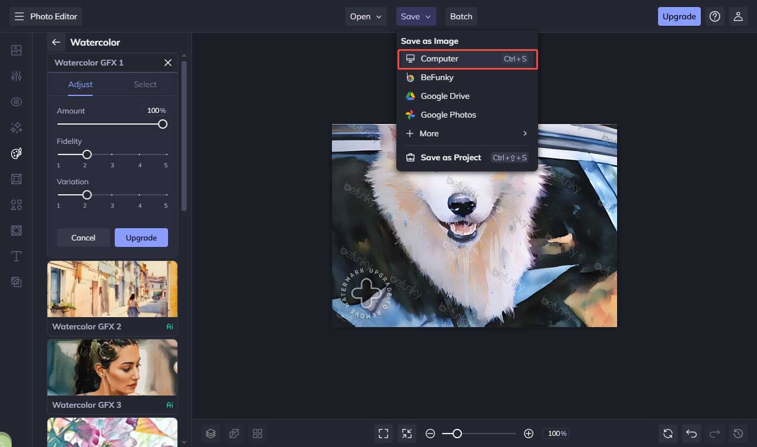
Task: Open the Artsy effects palette icon
Action: coord(16,153)
